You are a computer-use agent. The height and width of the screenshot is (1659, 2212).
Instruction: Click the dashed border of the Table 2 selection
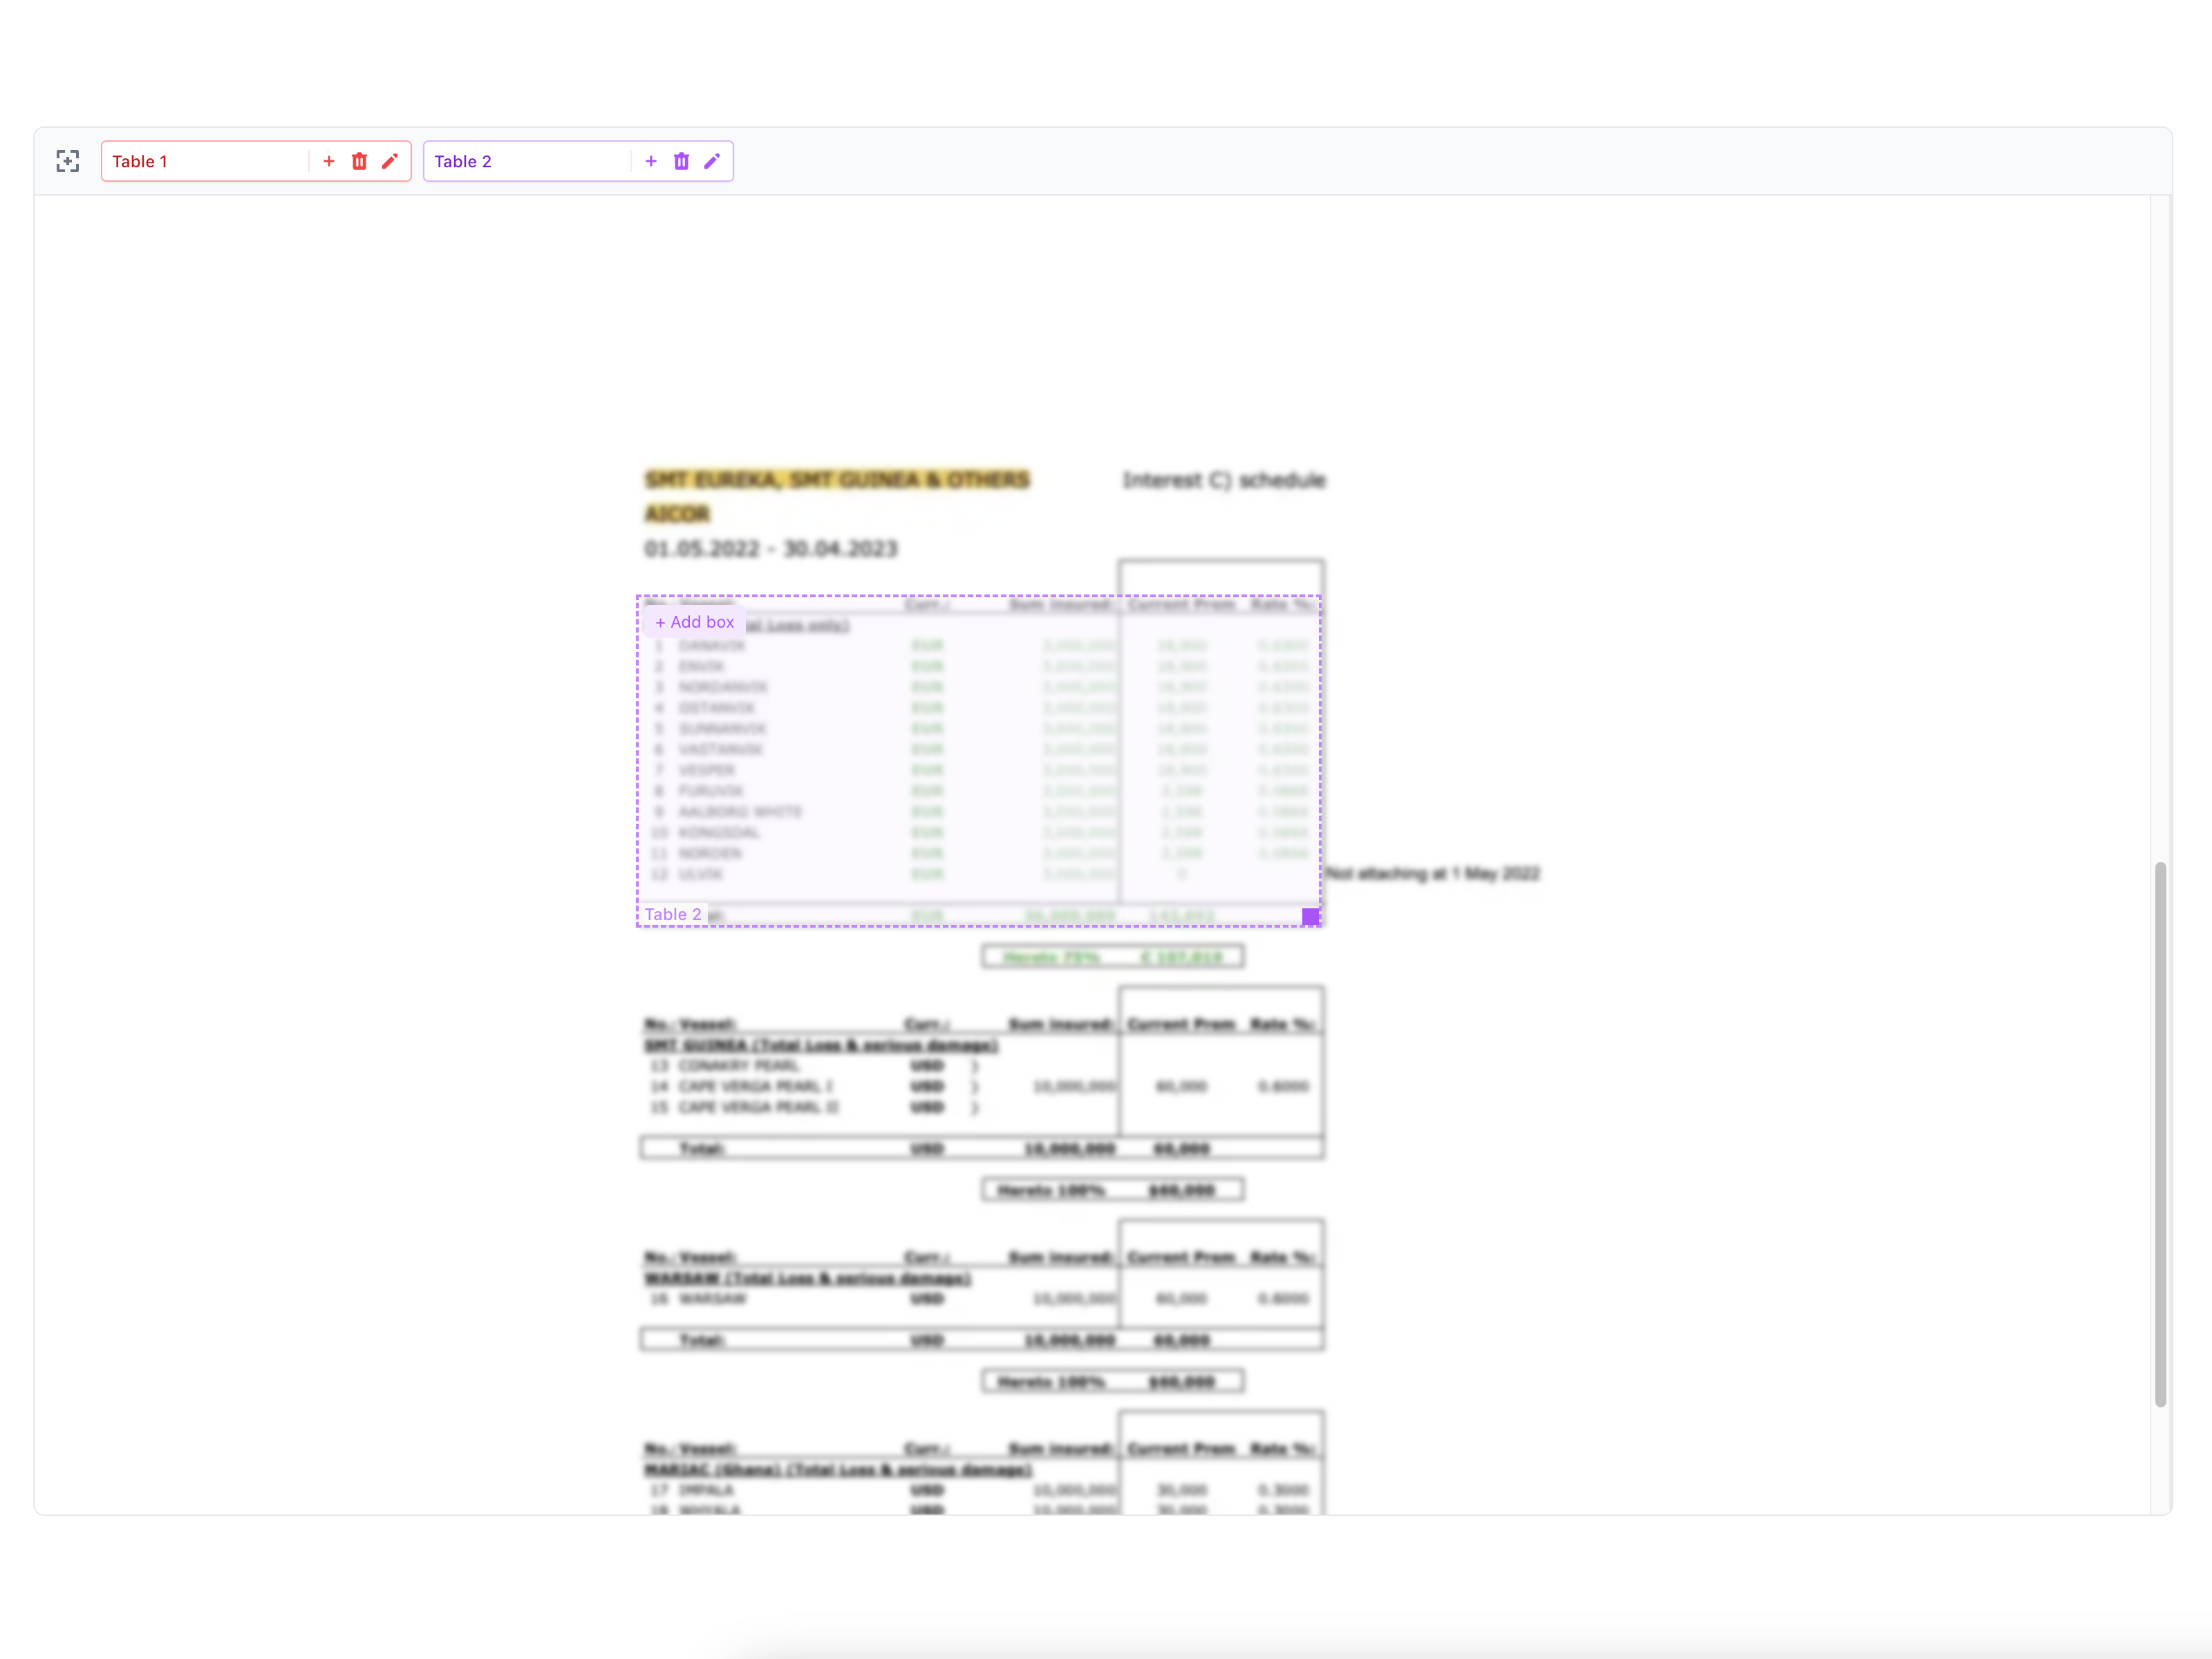(x=980, y=596)
